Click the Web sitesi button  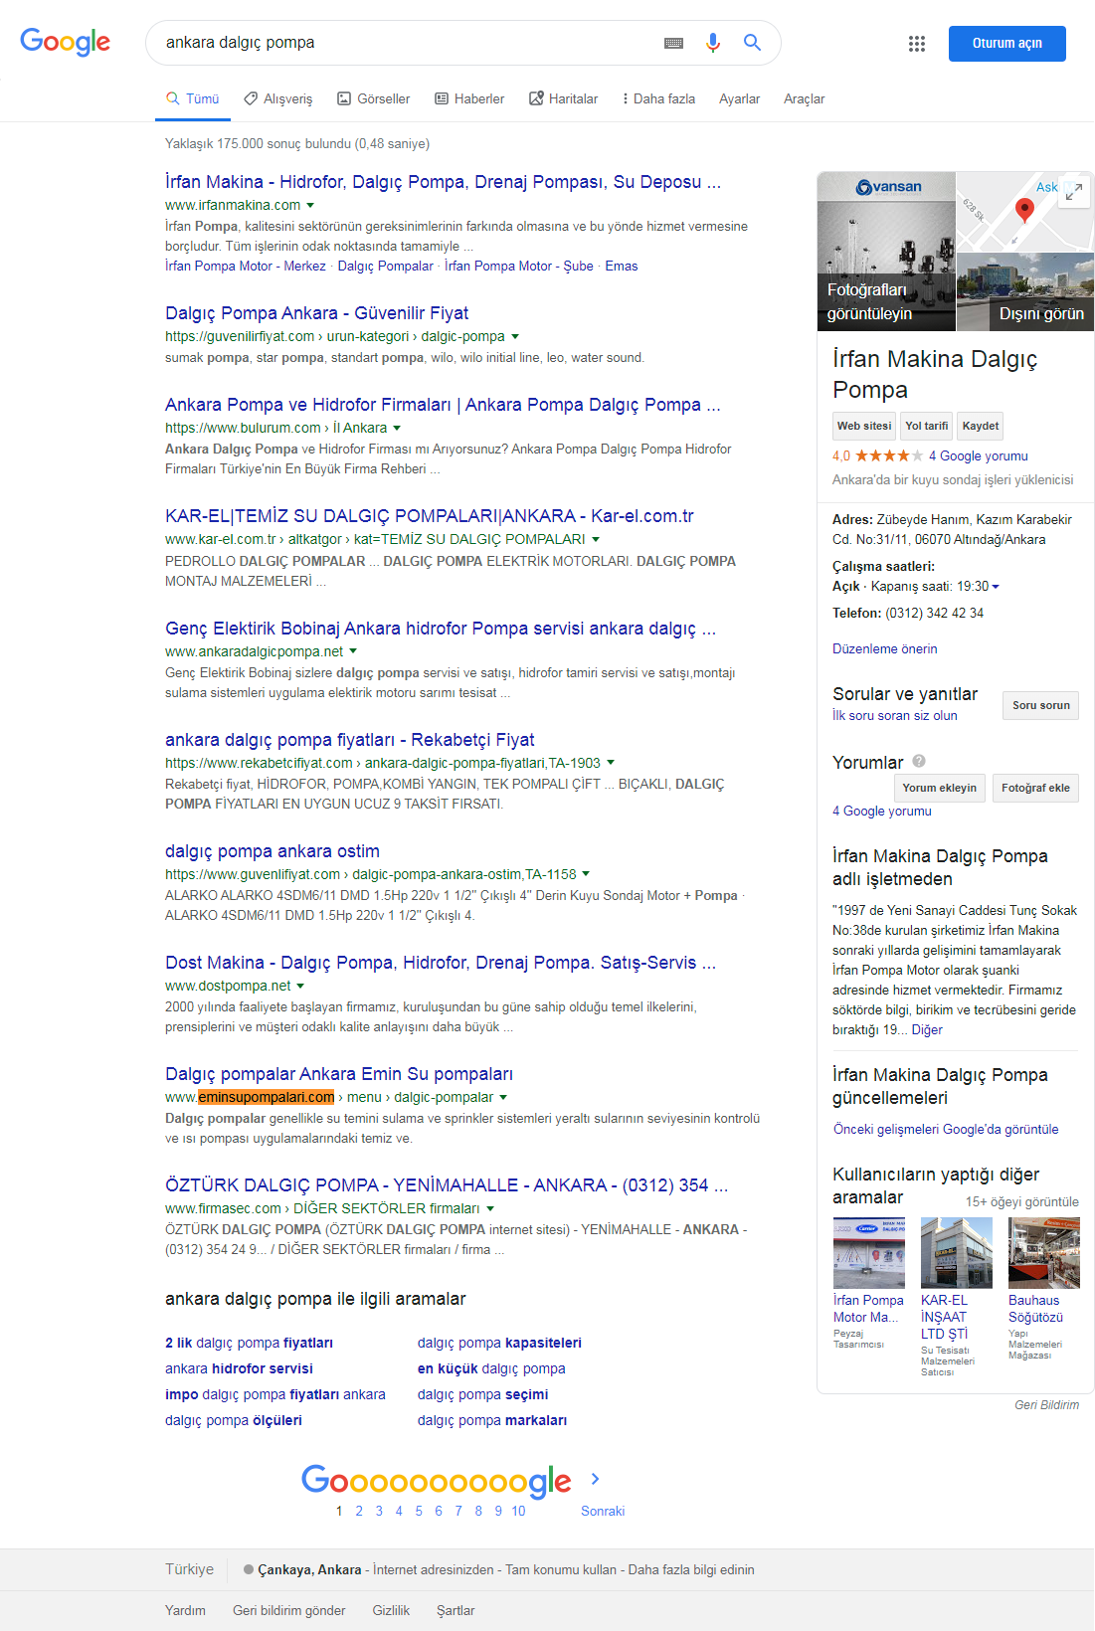(864, 426)
